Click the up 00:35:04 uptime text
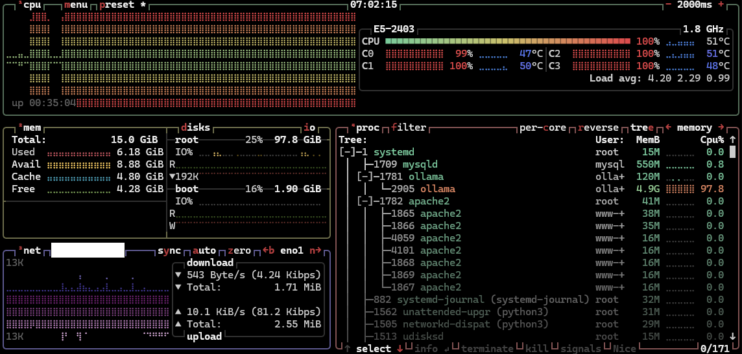The width and height of the screenshot is (742, 354). (x=43, y=103)
